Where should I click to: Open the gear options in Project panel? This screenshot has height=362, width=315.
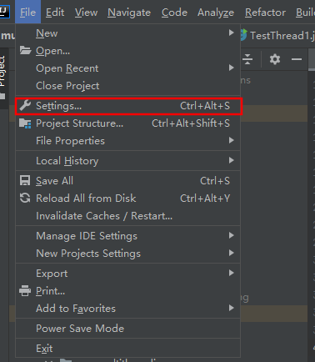pyautogui.click(x=275, y=59)
